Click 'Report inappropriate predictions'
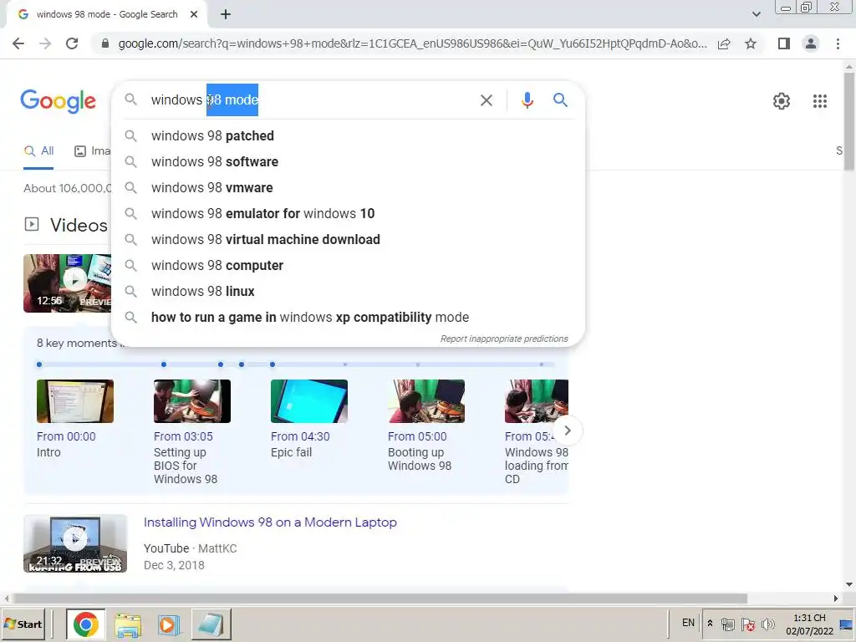 tap(504, 339)
